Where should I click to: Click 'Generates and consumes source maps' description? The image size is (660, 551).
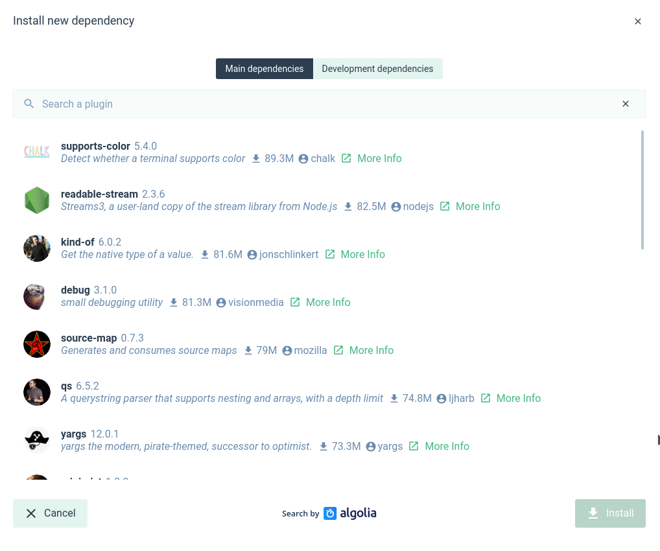(x=149, y=351)
